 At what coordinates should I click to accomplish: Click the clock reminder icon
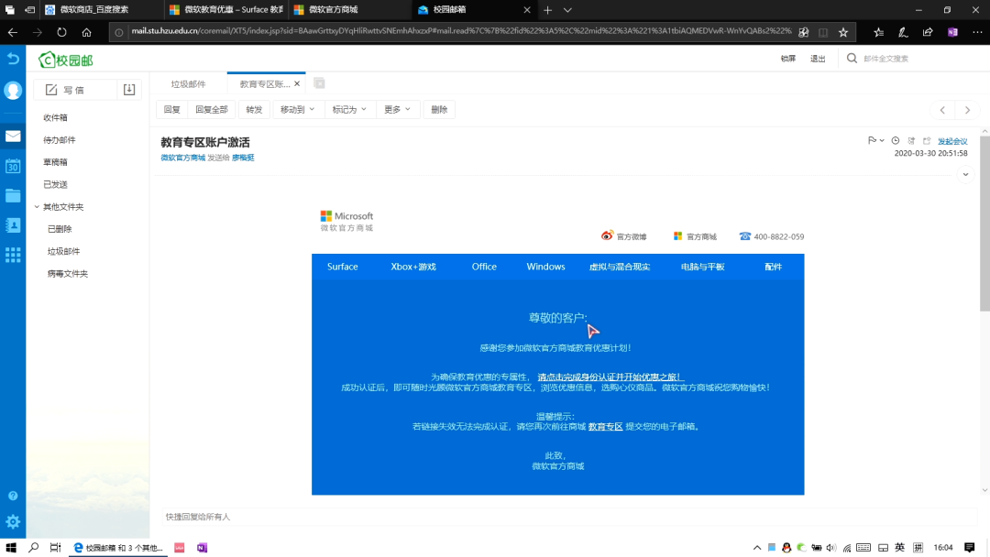896,141
